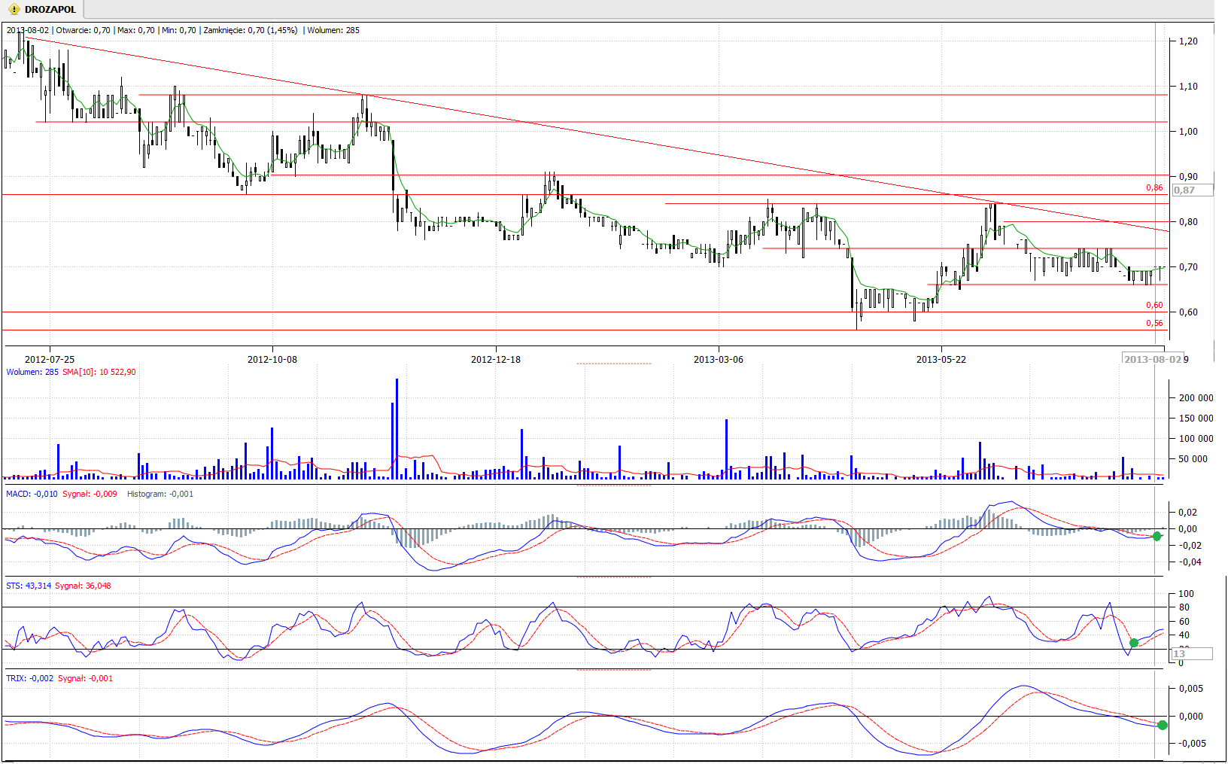Select the DROZAPOL chart tab
This screenshot has width=1228, height=764.
click(x=43, y=9)
